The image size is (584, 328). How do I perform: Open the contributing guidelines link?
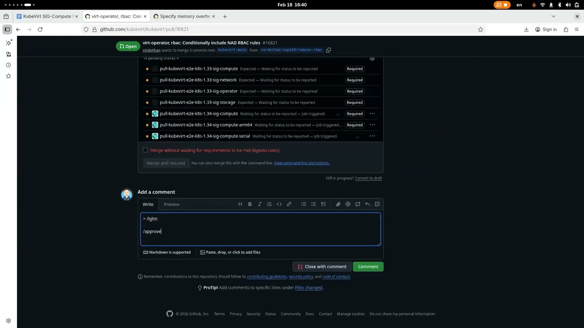point(267,277)
